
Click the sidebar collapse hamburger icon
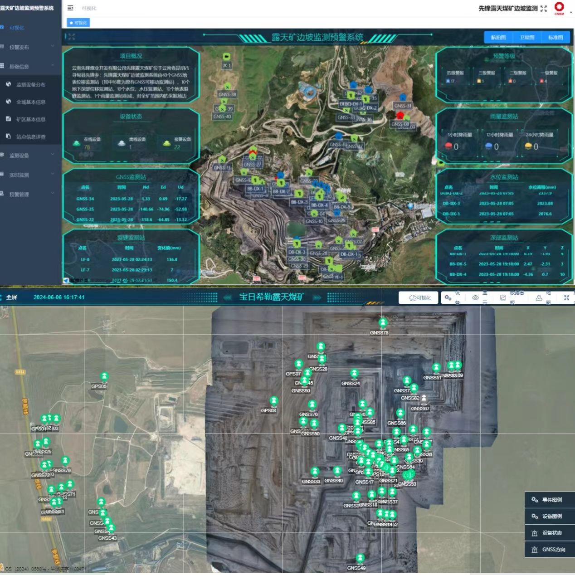click(x=70, y=8)
